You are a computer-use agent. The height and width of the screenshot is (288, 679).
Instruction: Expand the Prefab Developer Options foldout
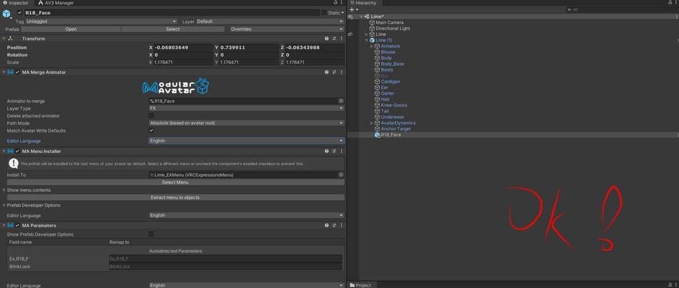coord(5,205)
